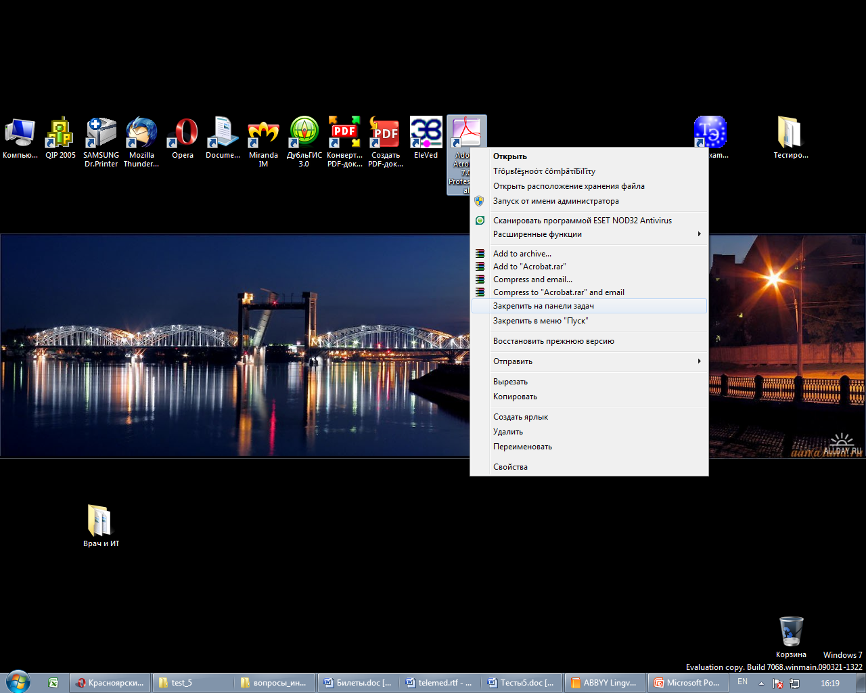Image resolution: width=866 pixels, height=693 pixels.
Task: Switch to Microsoft PowerPoint taskbar button
Action: [688, 683]
